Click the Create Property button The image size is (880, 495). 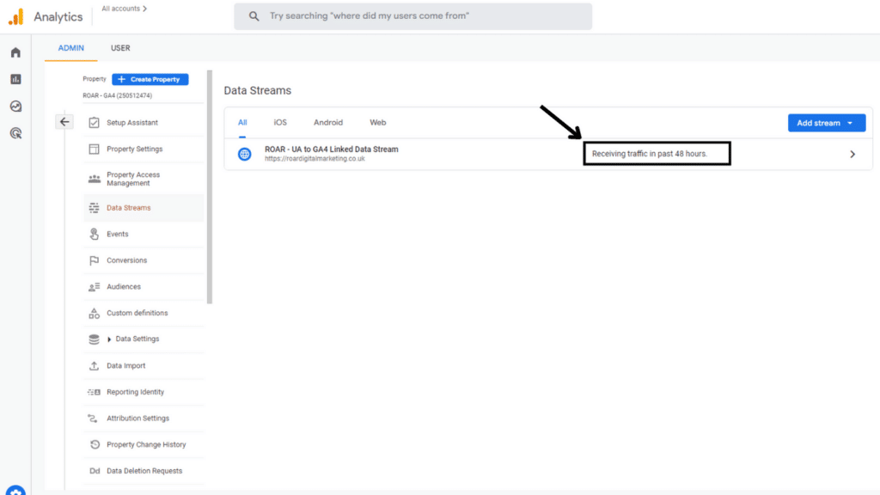pos(150,78)
